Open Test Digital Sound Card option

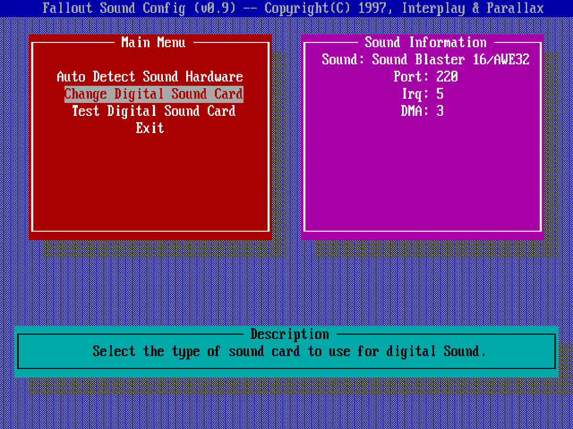click(154, 111)
